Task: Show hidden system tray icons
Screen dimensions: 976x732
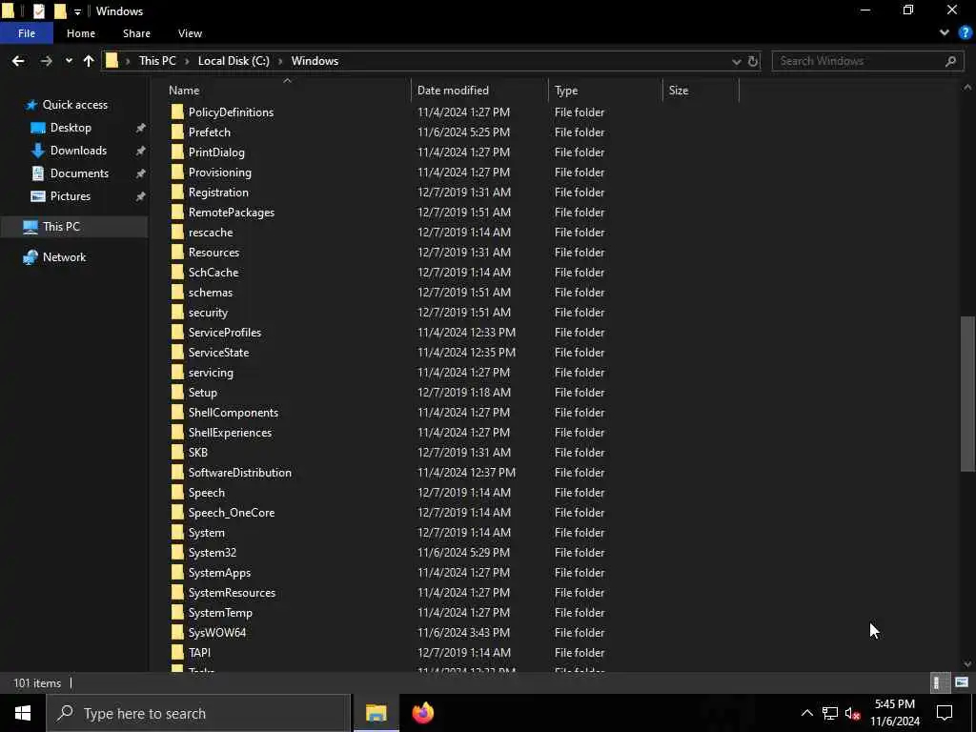Action: click(806, 713)
